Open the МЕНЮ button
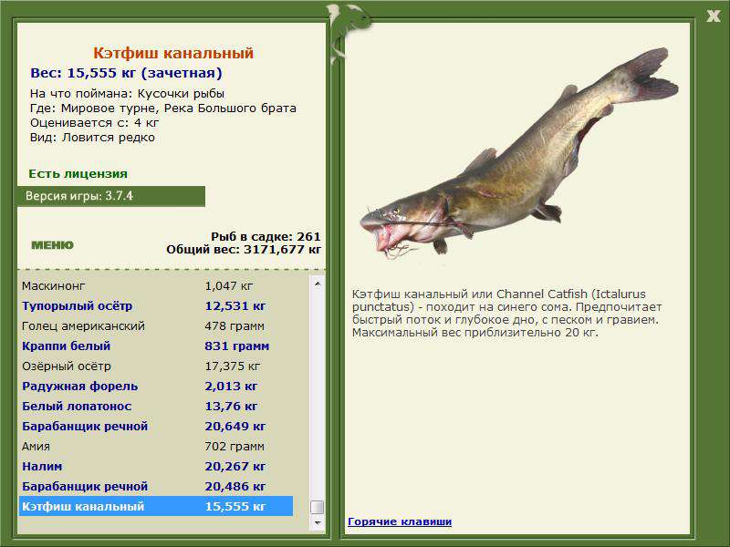This screenshot has height=547, width=730. coord(52,245)
